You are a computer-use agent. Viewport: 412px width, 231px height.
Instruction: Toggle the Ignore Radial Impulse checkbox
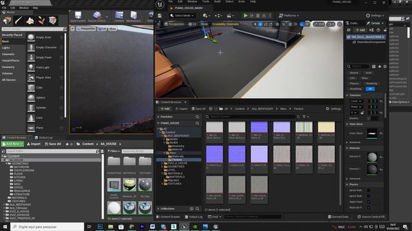tap(369, 191)
